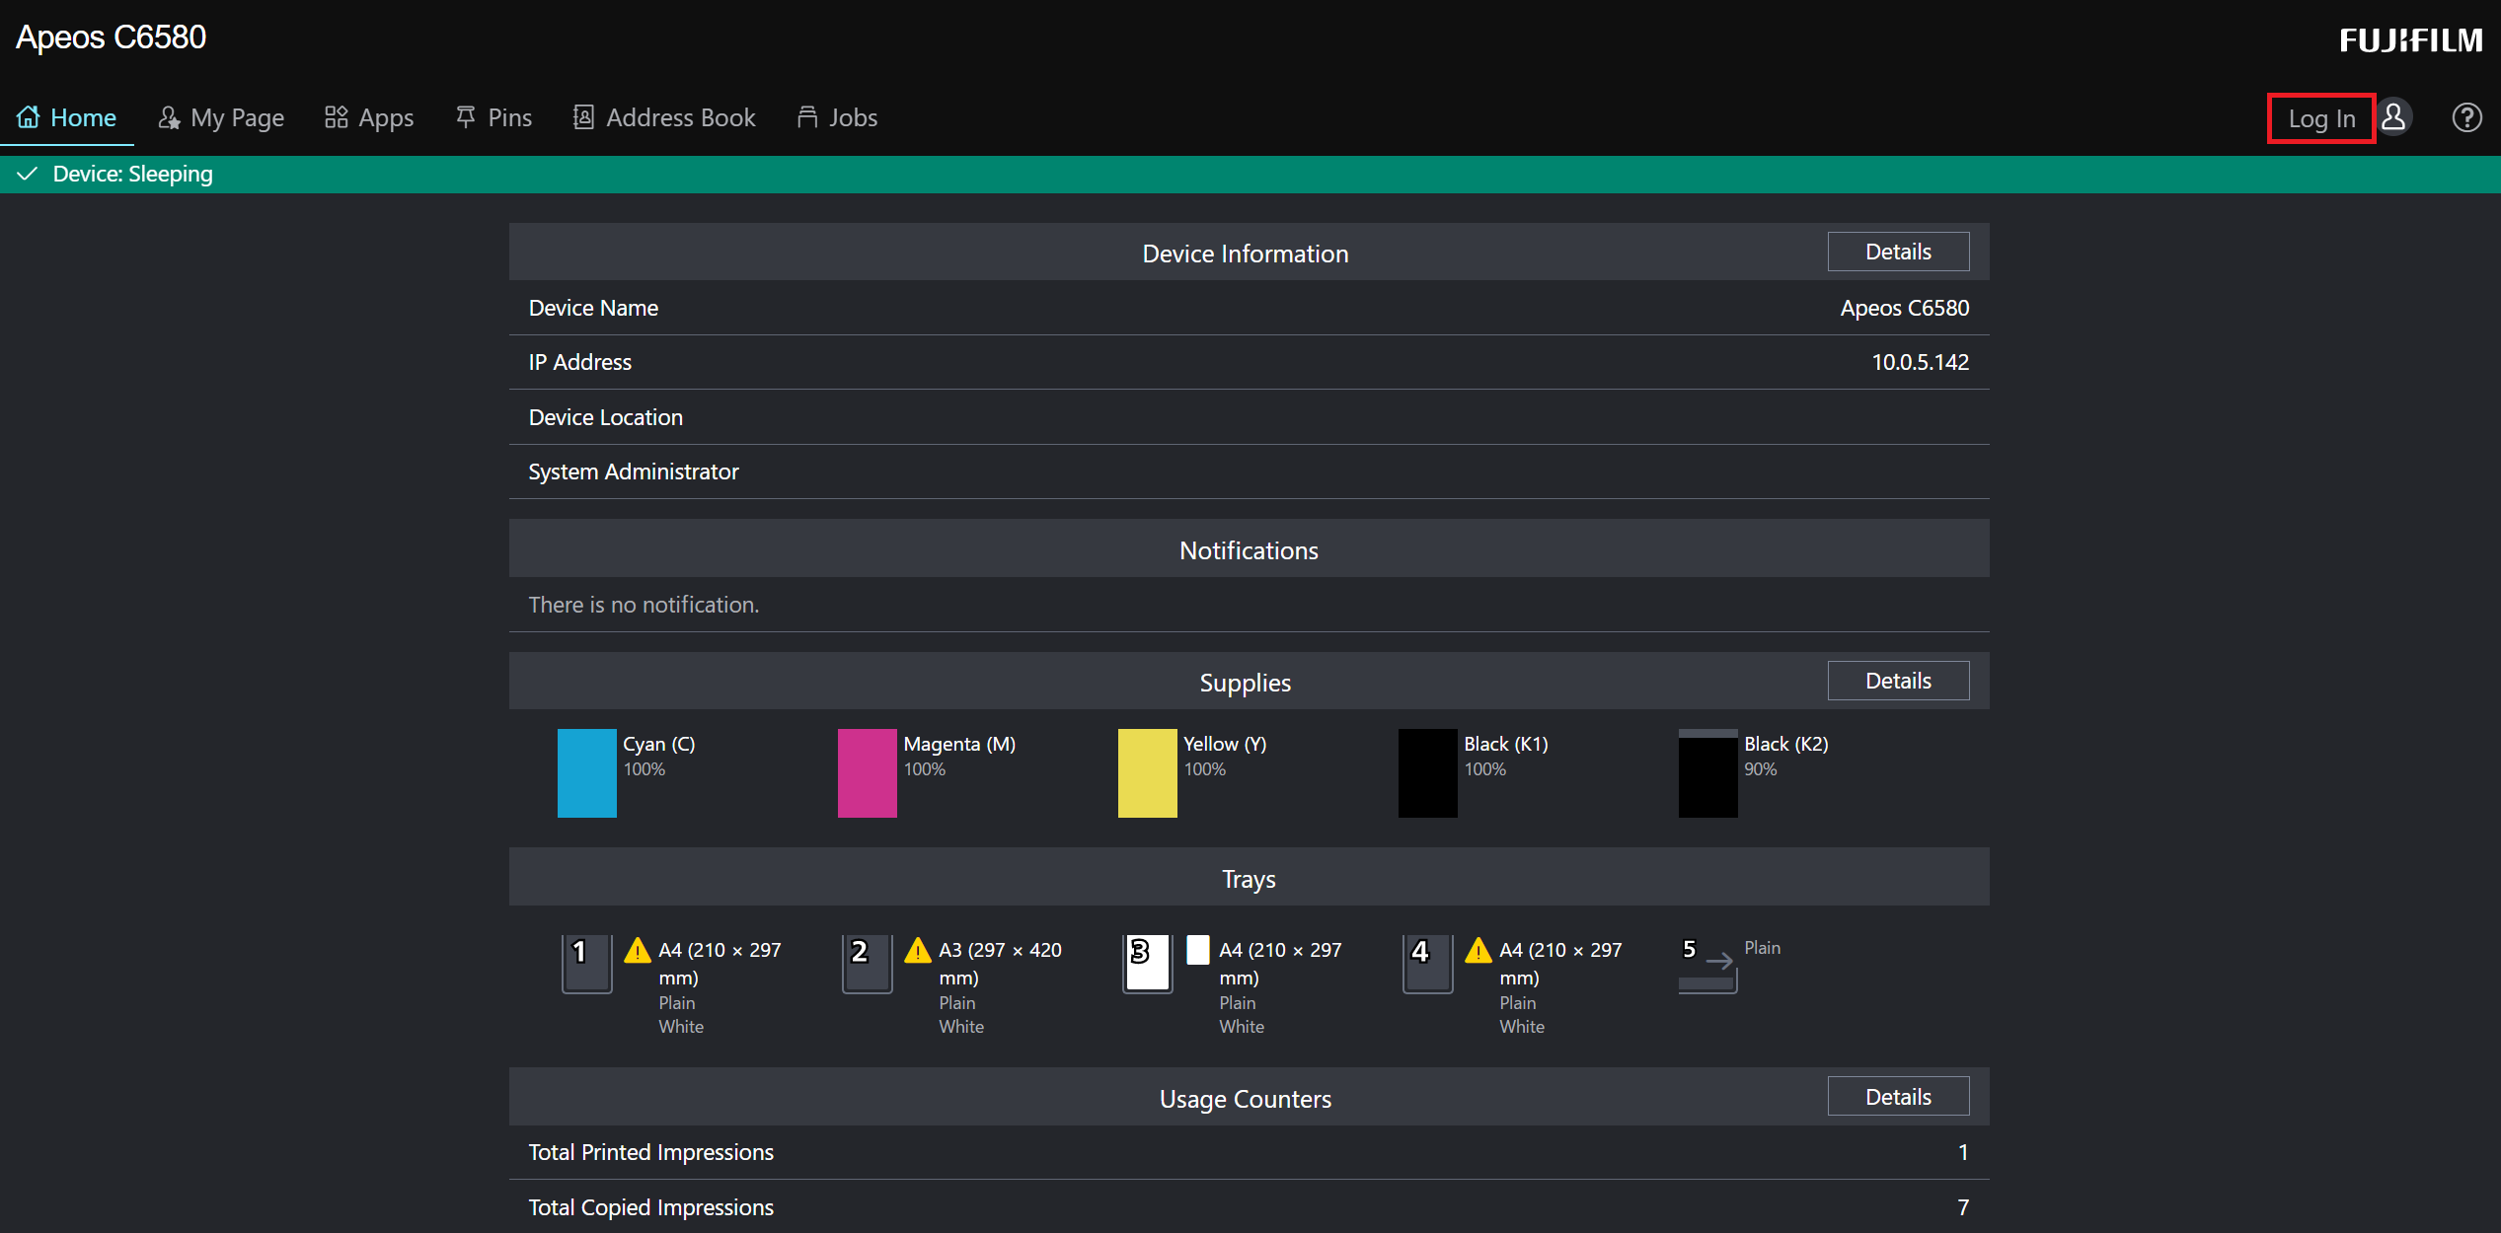The height and width of the screenshot is (1233, 2501).
Task: Click the Tray 4 icon
Action: (1427, 963)
